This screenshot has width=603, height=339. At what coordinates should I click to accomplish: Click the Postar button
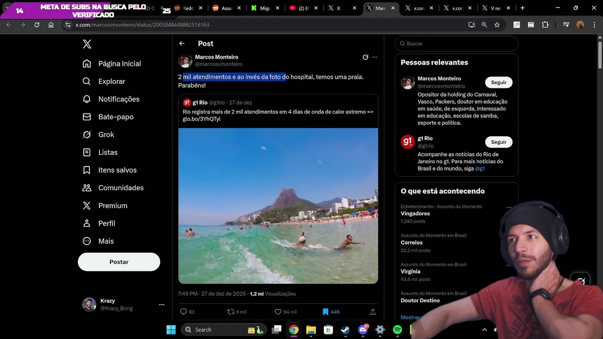(119, 262)
